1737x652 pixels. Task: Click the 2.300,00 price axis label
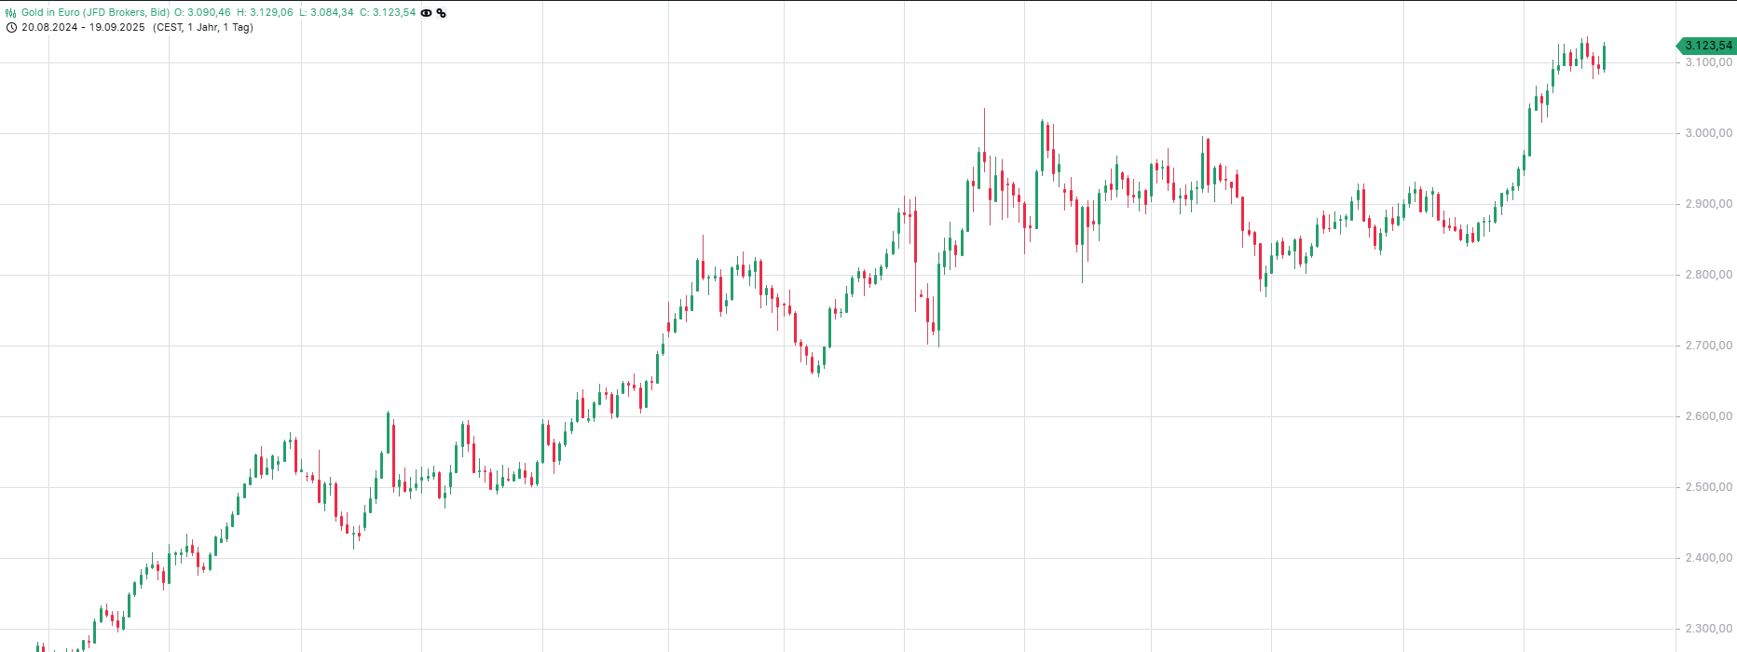(1708, 629)
